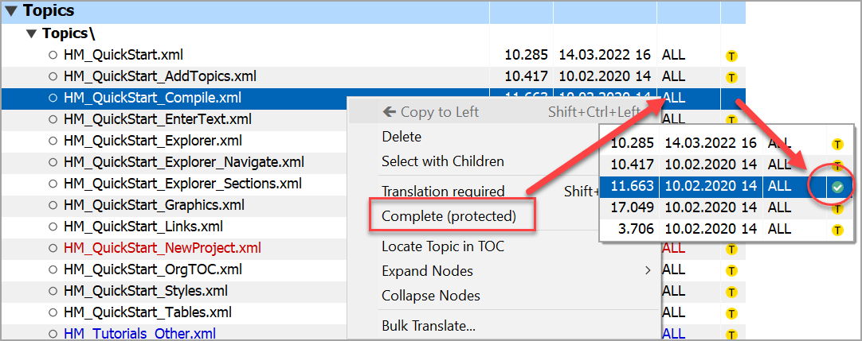Choose Bulk Translate... menu entry
The height and width of the screenshot is (341, 862).
429,325
